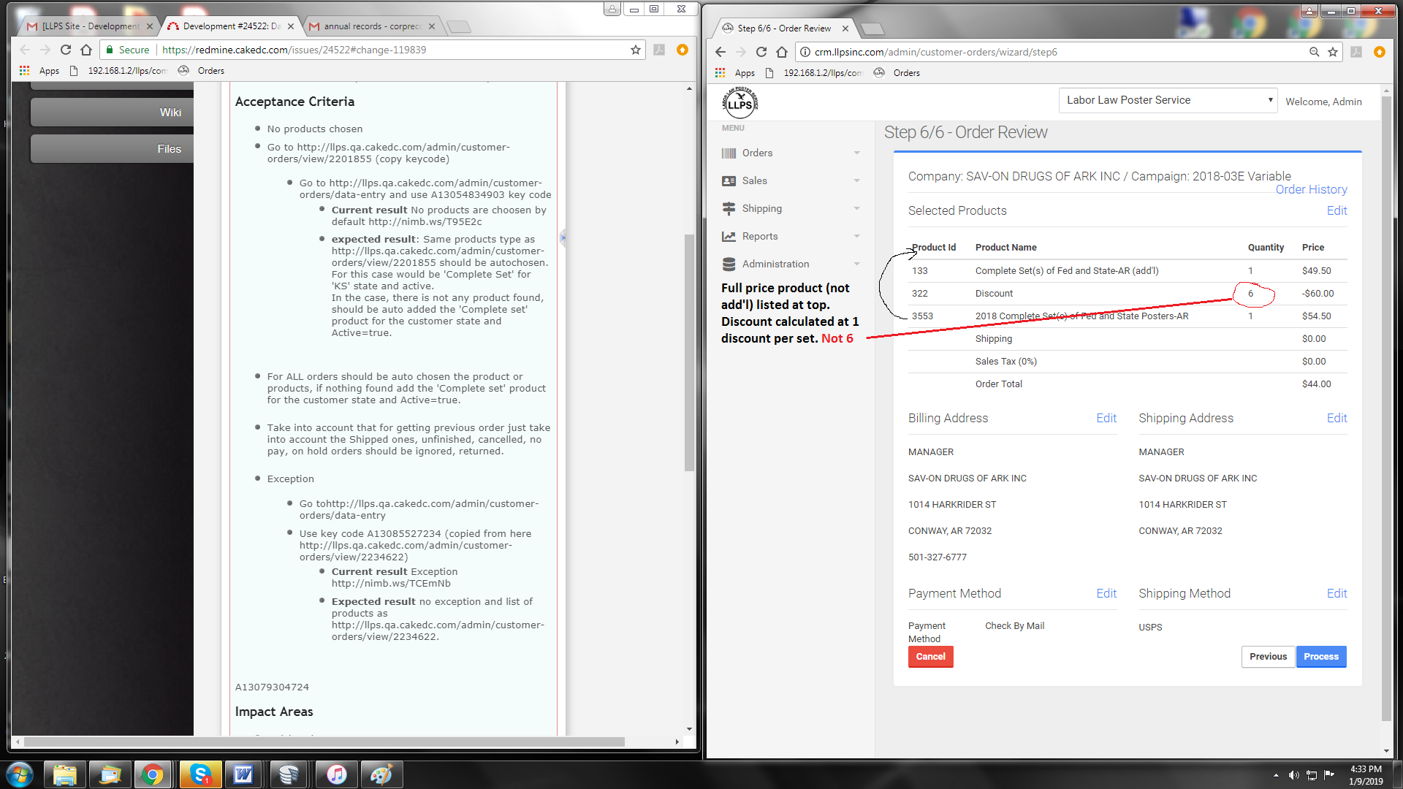This screenshot has height=789, width=1403.
Task: Click the Shipping signpost icon
Action: click(729, 208)
